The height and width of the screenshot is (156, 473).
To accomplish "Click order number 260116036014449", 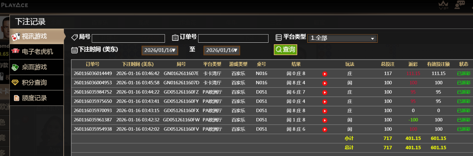I will (93, 74).
